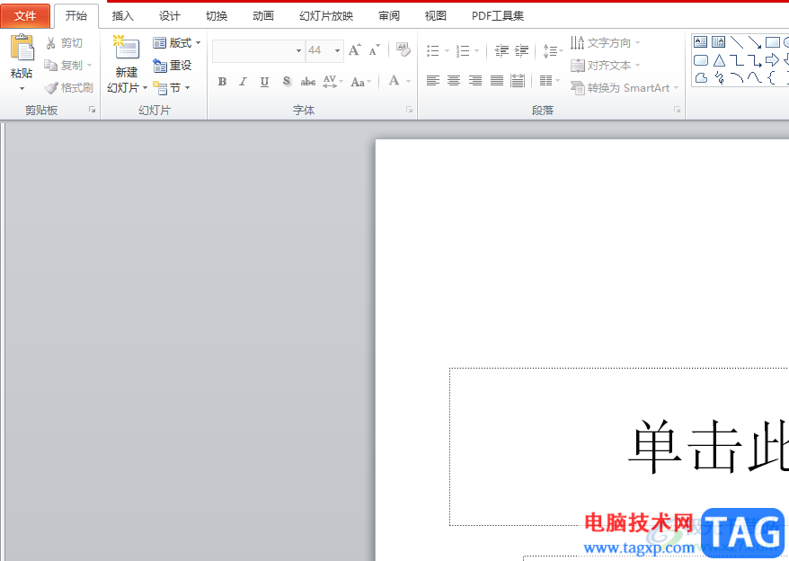Open columns dropdown
789x561 pixels.
(549, 81)
